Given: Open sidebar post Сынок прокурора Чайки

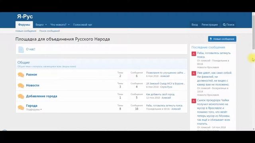Looking at the screenshot, I should (x=214, y=112).
